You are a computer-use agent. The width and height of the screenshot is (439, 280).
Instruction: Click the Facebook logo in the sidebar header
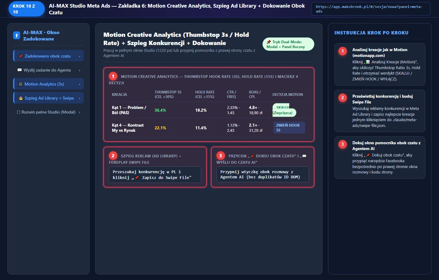tap(17, 36)
